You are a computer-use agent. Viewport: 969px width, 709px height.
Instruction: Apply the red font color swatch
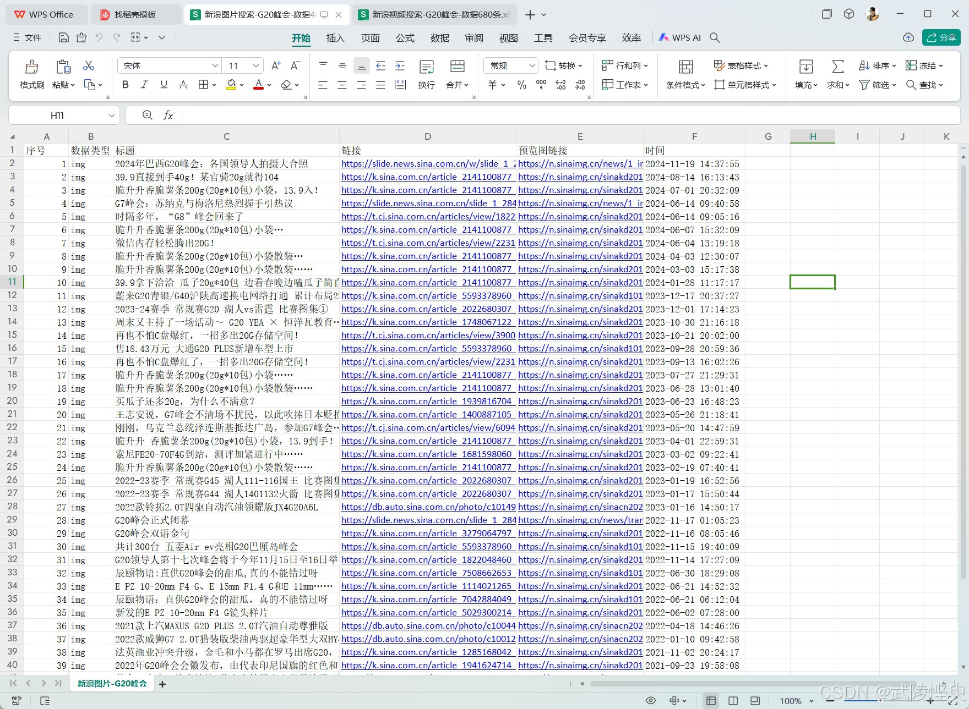(x=258, y=85)
